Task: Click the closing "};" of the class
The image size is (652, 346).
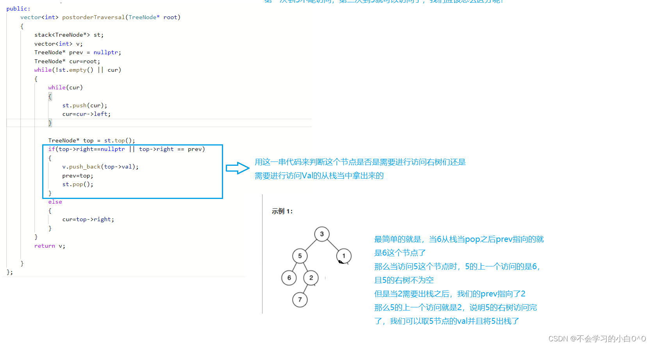Action: (10, 272)
